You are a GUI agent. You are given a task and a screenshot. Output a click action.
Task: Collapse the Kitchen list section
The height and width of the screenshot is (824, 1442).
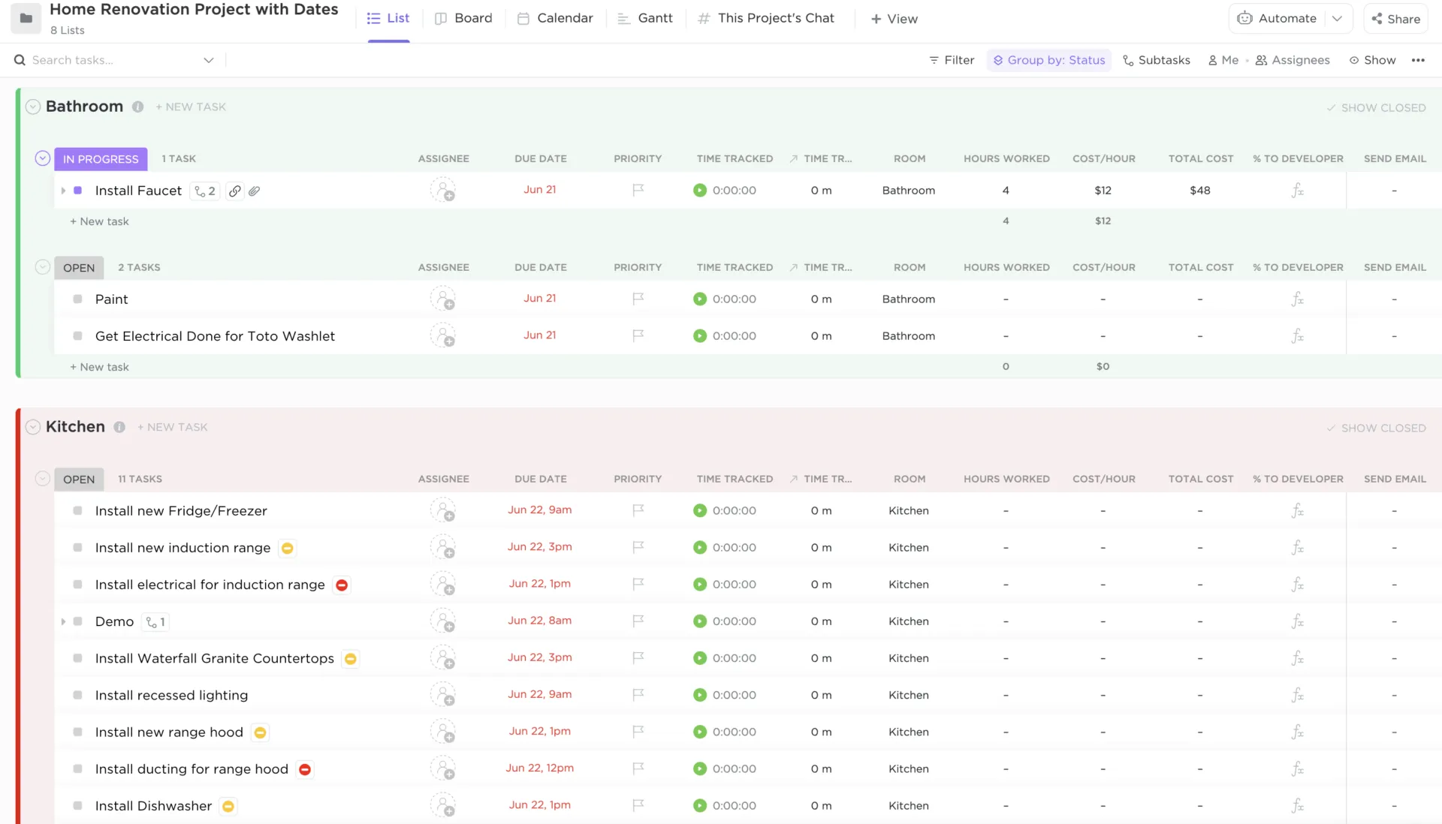coord(33,427)
